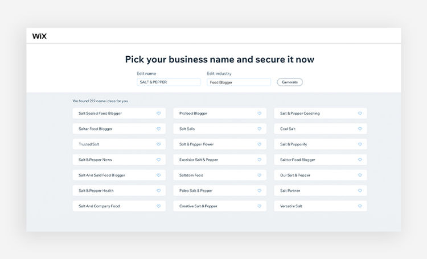Select the Salt & Pepper News name
The image size is (427, 259).
point(119,160)
